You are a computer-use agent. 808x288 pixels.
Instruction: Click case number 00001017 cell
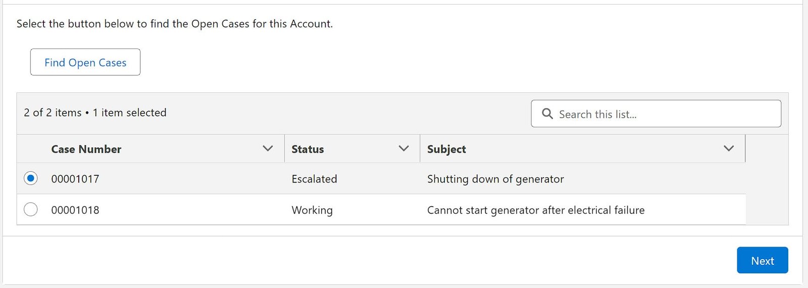click(75, 179)
